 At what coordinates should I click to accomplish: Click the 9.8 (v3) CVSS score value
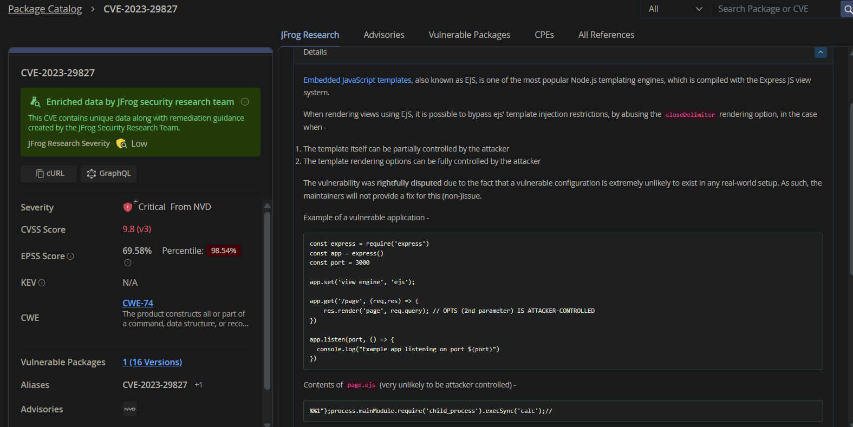pos(137,229)
